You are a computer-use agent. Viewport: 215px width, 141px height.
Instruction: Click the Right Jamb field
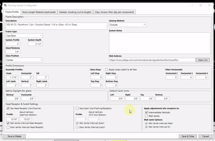(x=42, y=85)
